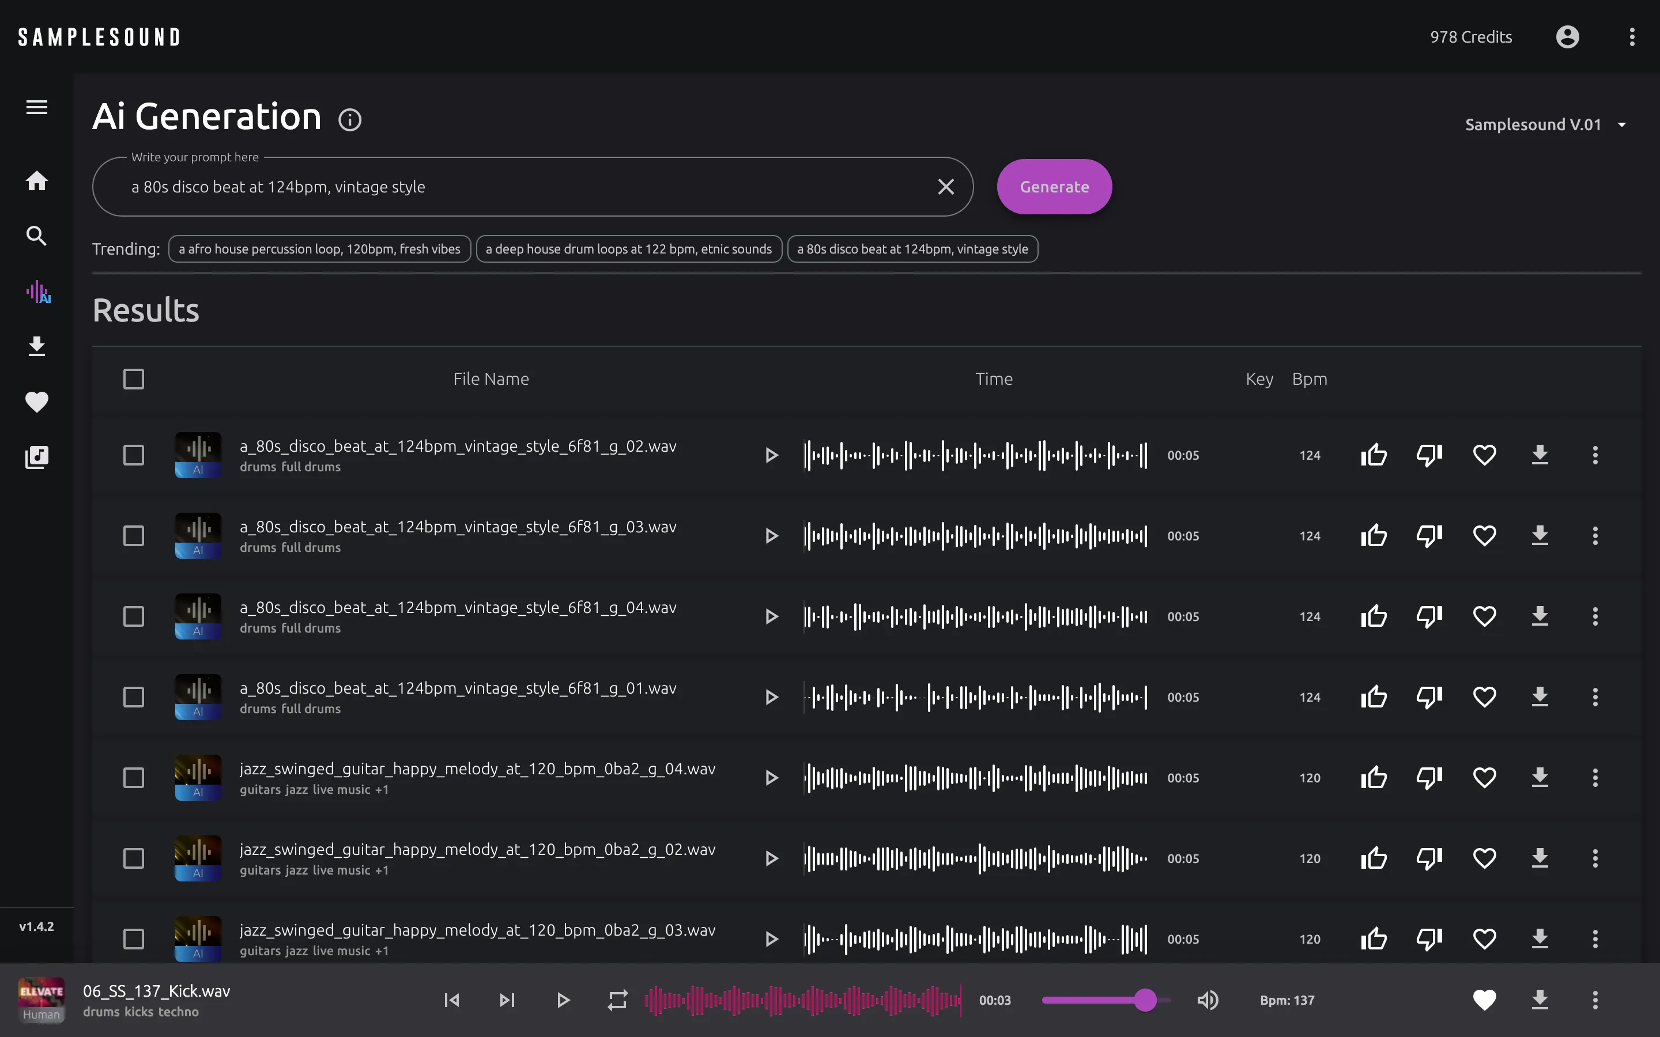Toggle checkbox for jazz_swinged_guitar_g_04.wav
The image size is (1660, 1037).
[134, 778]
